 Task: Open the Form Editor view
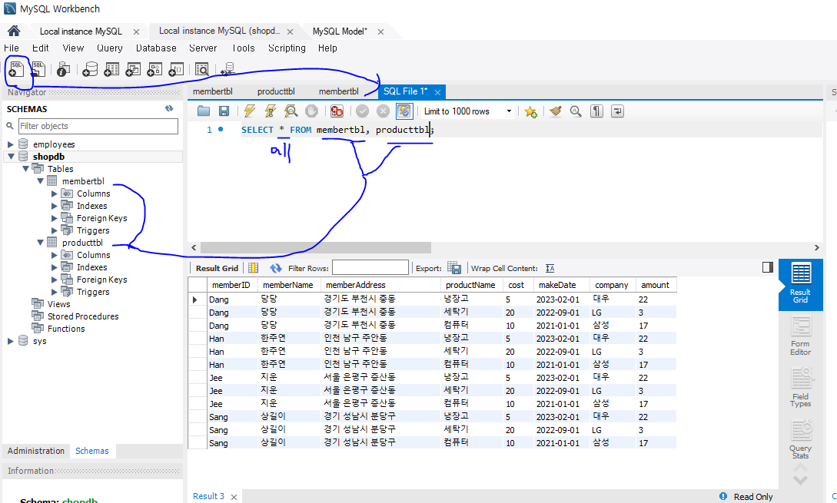click(800, 336)
